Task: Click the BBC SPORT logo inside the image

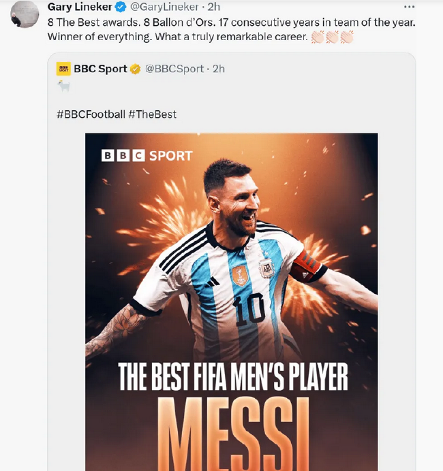Action: click(x=147, y=155)
